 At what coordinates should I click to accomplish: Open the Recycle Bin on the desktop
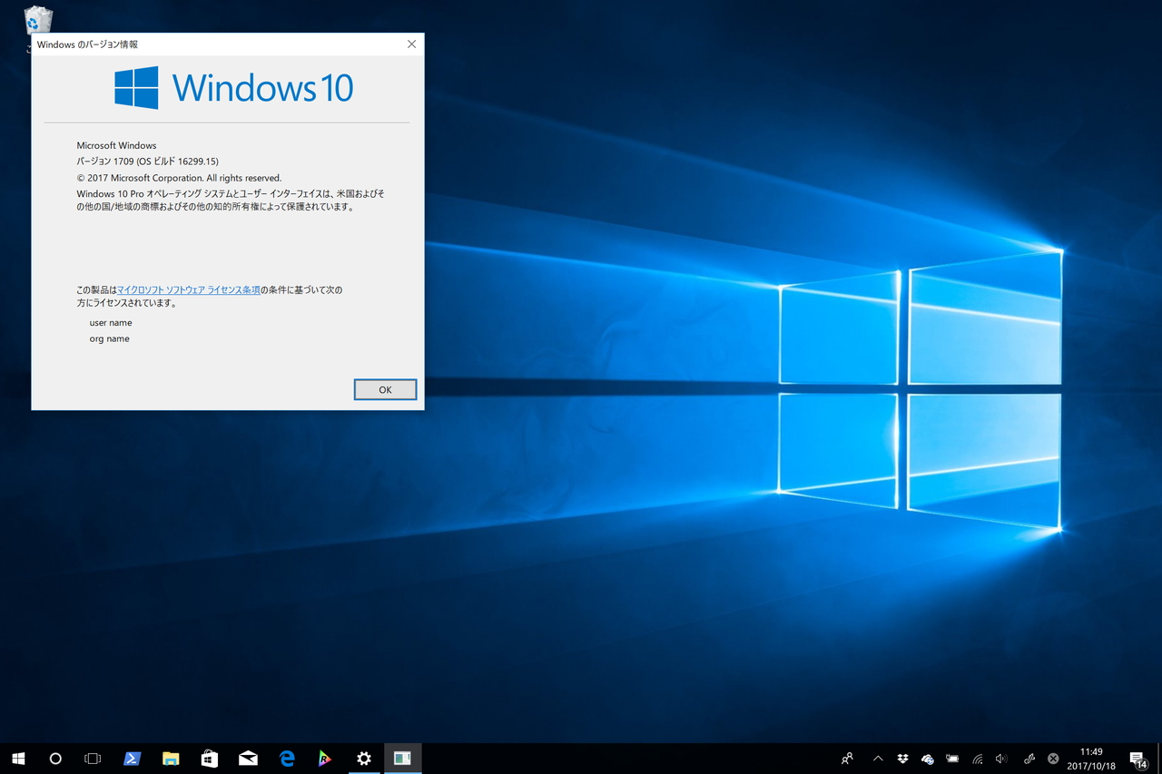click(37, 18)
